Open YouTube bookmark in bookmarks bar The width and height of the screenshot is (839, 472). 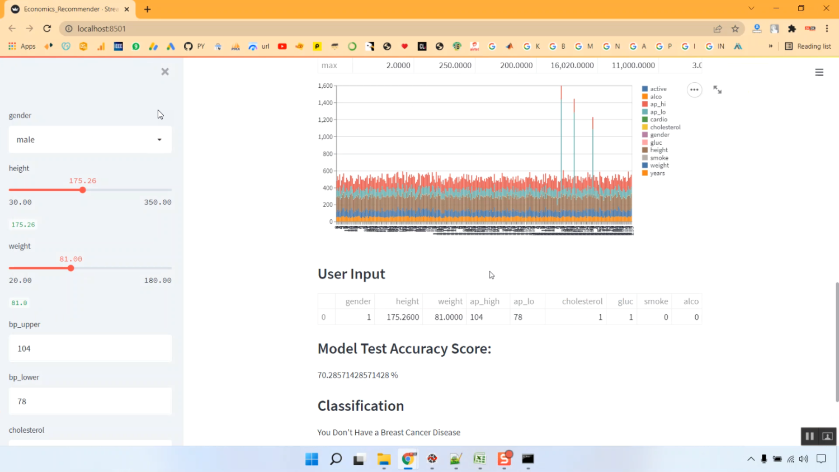(282, 46)
